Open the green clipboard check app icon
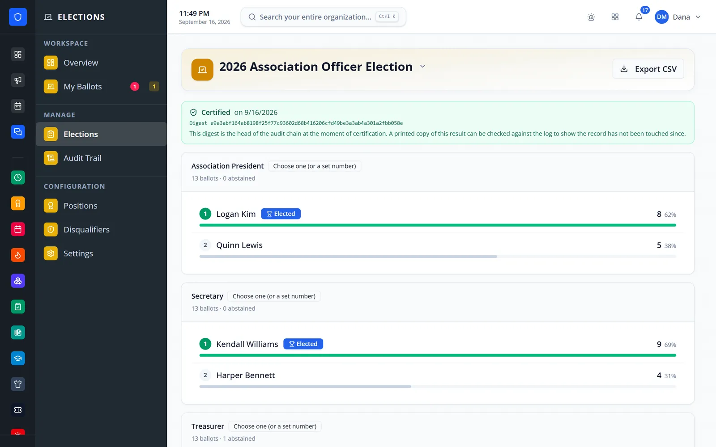716x447 pixels. pos(18,307)
